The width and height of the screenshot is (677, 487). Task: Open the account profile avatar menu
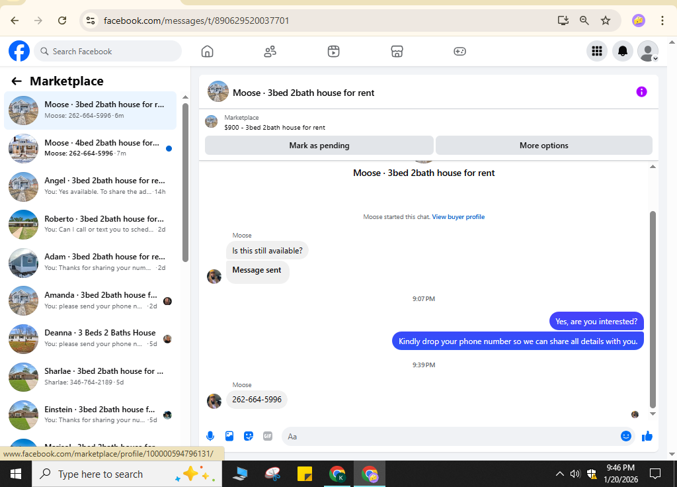click(x=648, y=52)
